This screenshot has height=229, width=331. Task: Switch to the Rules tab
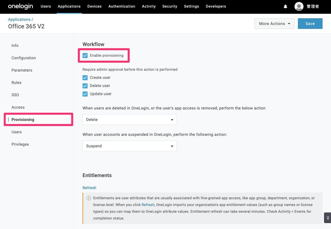17,83
